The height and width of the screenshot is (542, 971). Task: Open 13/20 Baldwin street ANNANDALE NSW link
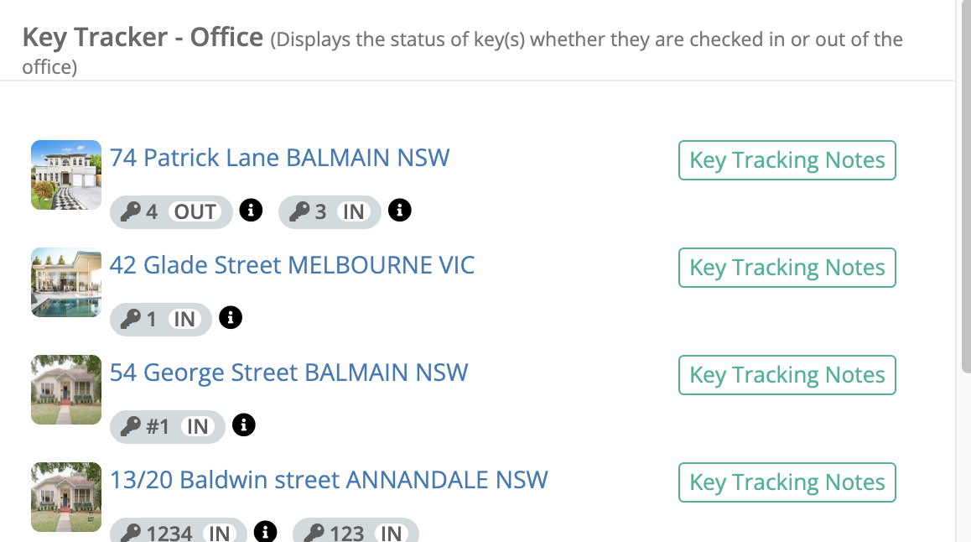329,480
